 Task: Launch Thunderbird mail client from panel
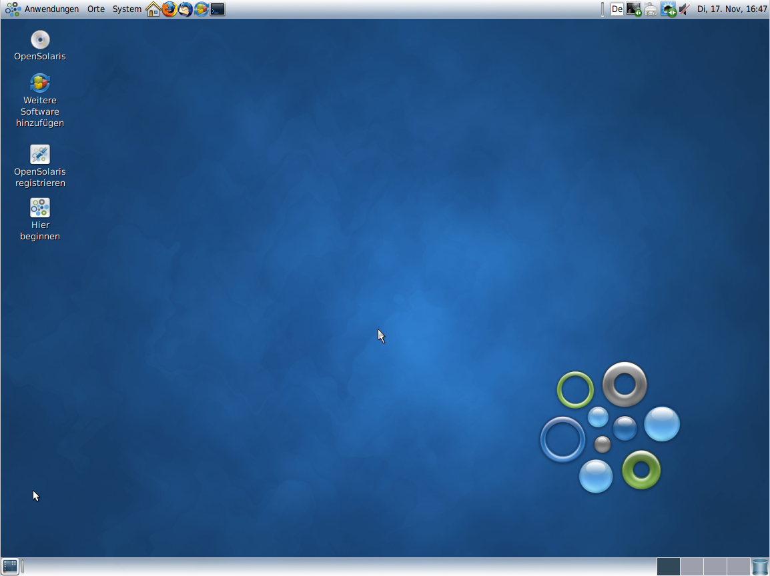click(185, 9)
